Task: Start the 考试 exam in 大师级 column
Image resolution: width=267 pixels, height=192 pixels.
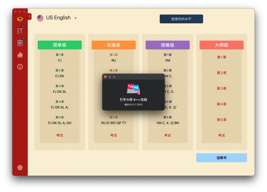Action: tap(222, 135)
